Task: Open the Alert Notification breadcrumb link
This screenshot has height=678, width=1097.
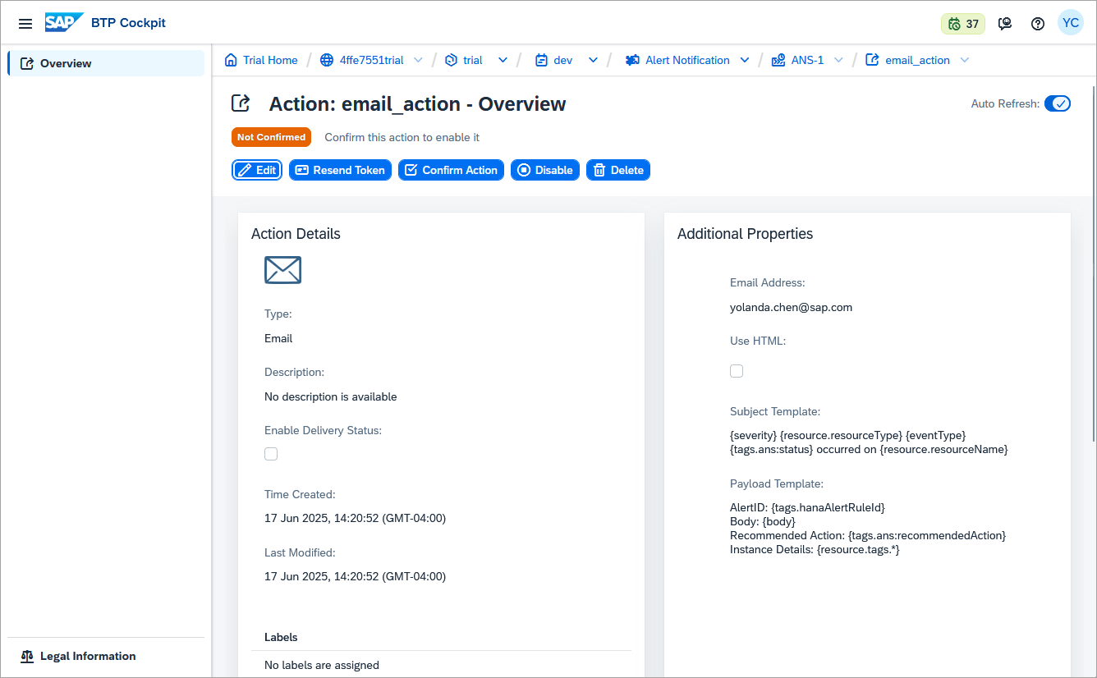Action: pos(687,60)
